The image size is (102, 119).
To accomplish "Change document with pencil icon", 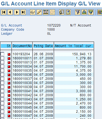I will (x=39, y=12).
